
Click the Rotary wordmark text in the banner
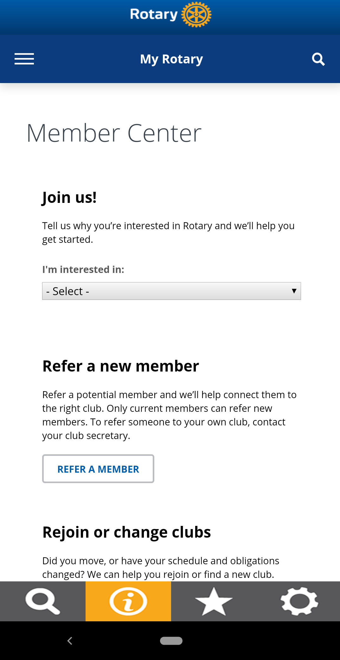pyautogui.click(x=154, y=15)
